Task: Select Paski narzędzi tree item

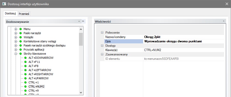Action: pyautogui.click(x=32, y=33)
